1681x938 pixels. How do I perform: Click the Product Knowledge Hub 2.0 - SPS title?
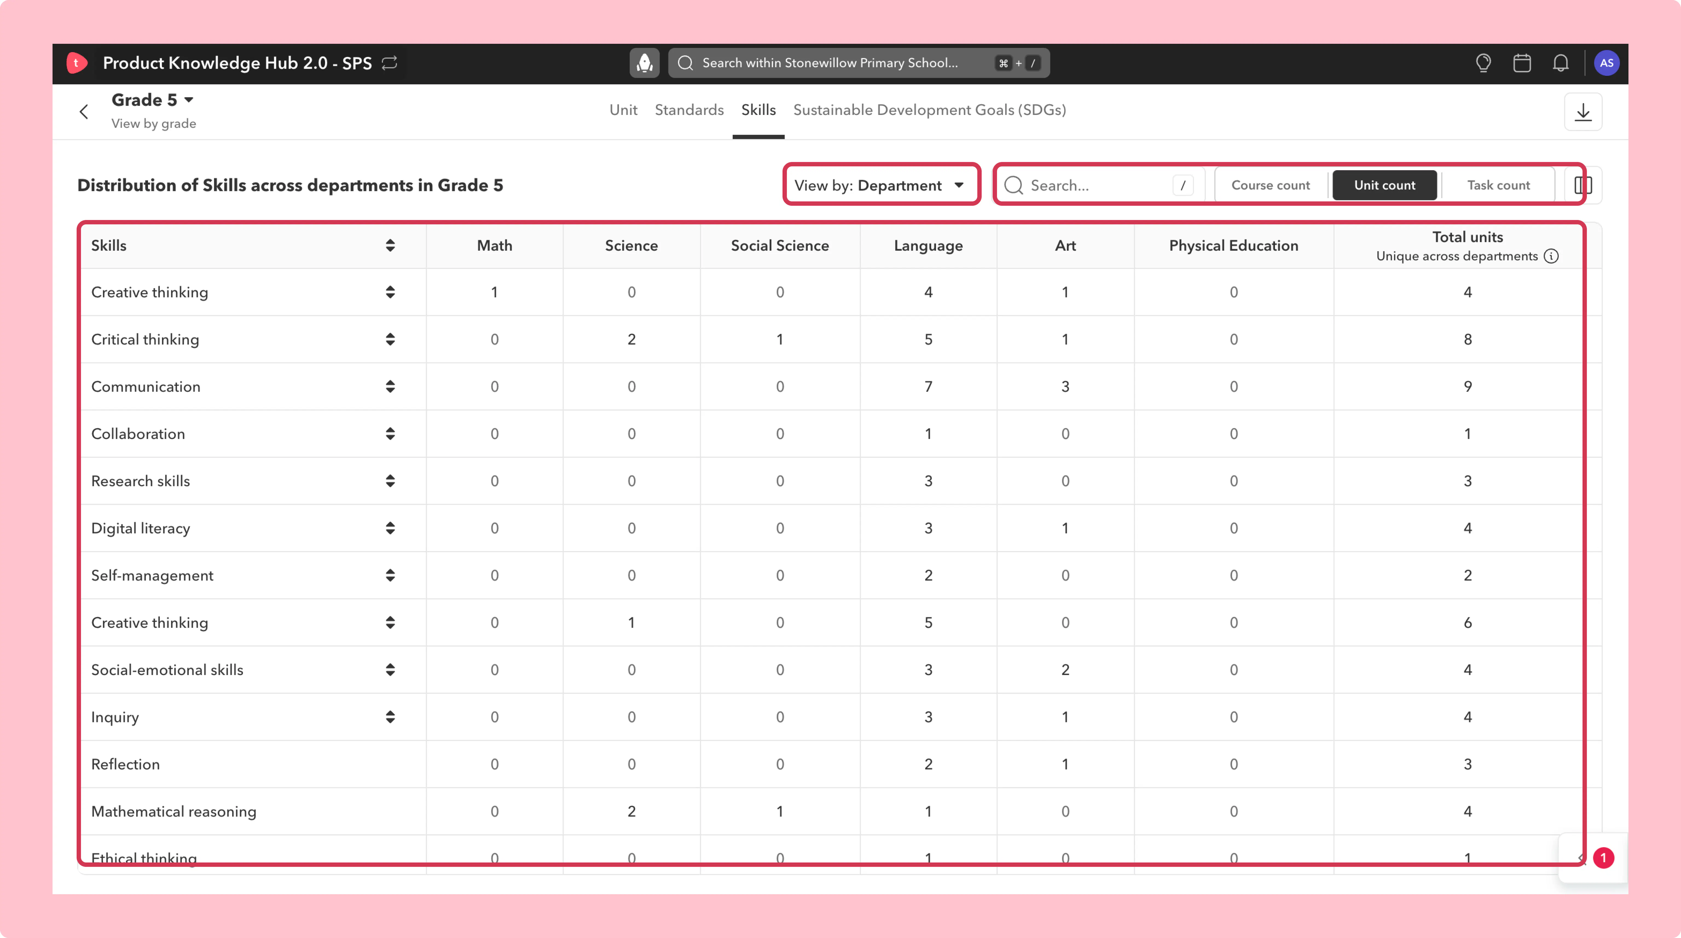point(237,63)
